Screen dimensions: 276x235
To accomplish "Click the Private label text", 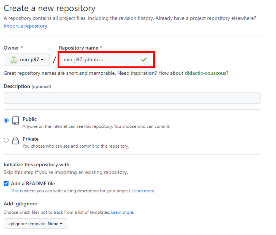I will [x=31, y=139].
